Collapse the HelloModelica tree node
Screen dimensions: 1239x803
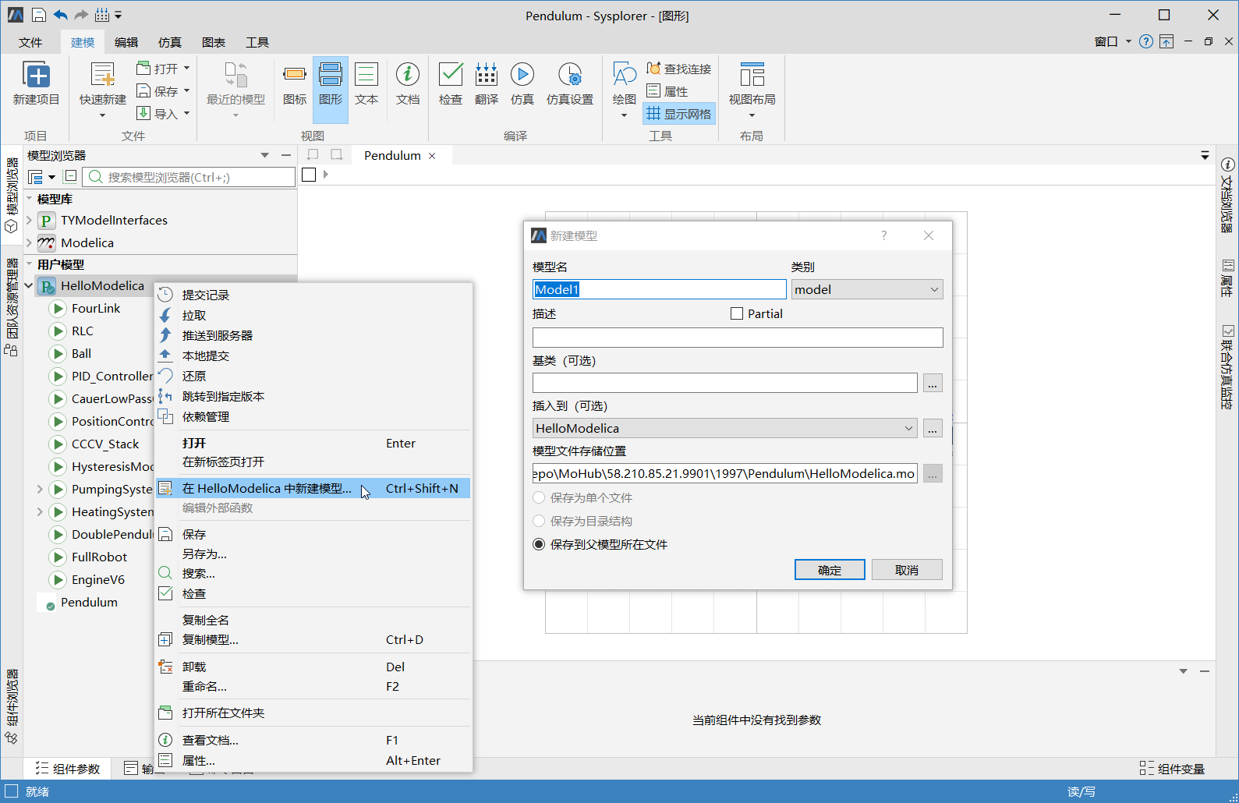click(30, 285)
